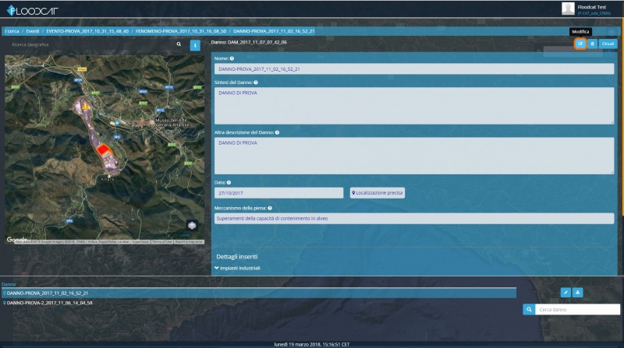Click the trash delete icon button

592,44
